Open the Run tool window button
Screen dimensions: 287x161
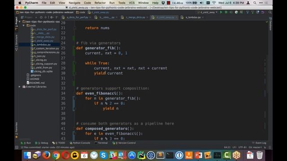tap(26, 143)
